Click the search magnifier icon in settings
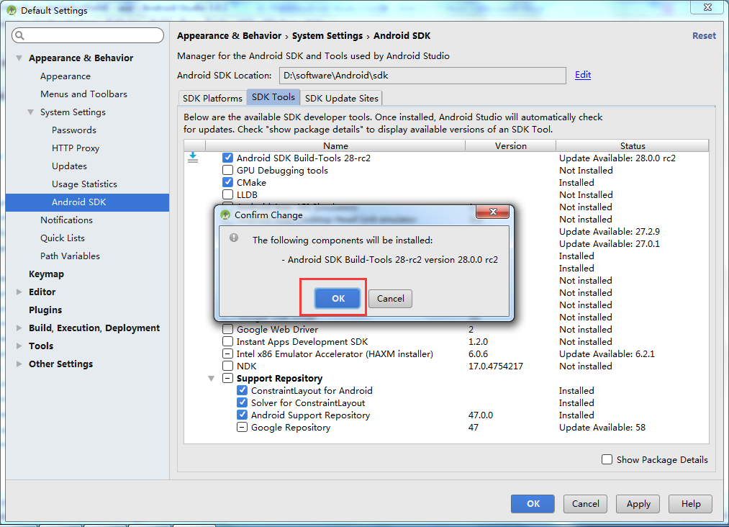729x527 pixels. point(20,35)
